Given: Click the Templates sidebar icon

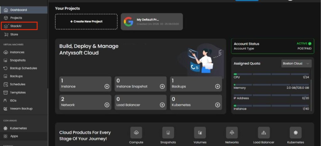Looking at the screenshot, I should pyautogui.click(x=6, y=92).
